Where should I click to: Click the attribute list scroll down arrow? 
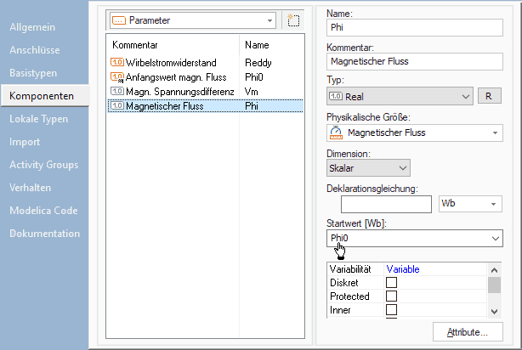494,312
